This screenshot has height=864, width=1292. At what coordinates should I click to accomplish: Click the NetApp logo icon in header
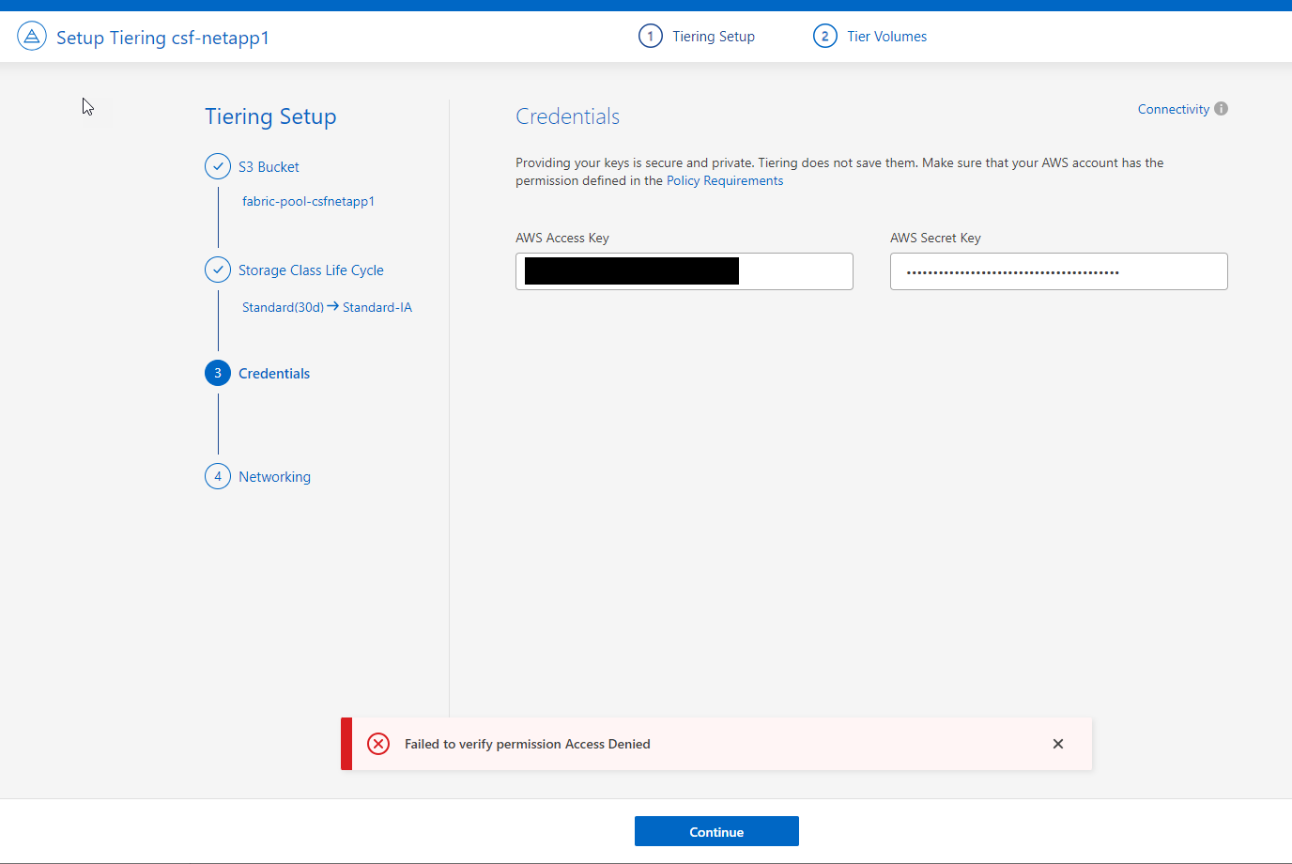pos(32,37)
